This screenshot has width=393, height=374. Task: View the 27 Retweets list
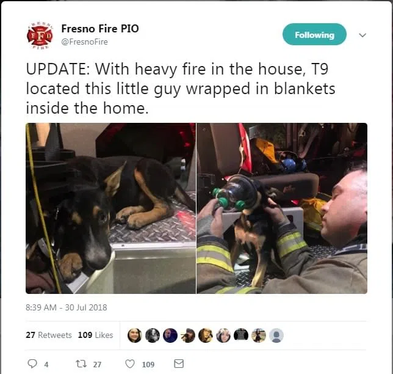coord(49,335)
